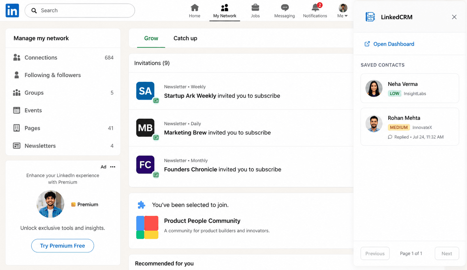The height and width of the screenshot is (270, 467).
Task: Click the Connections people icon
Action: (17, 57)
